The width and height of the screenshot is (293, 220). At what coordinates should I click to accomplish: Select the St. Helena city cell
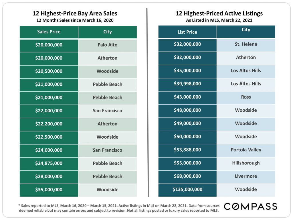click(246, 45)
